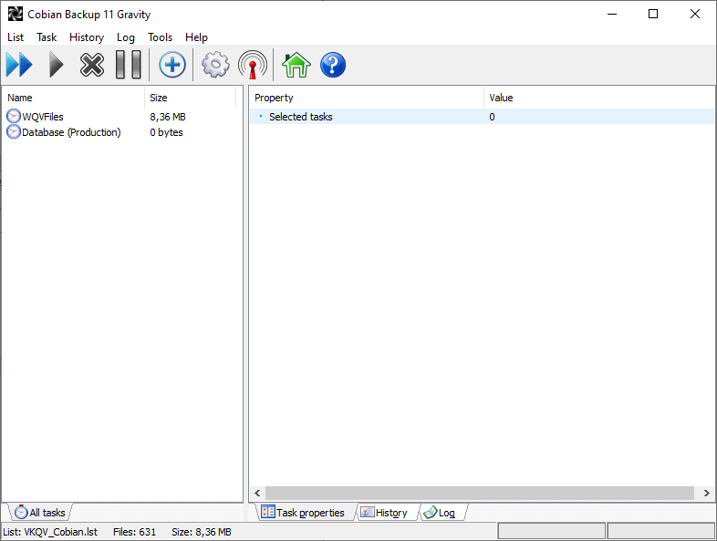The width and height of the screenshot is (717, 541).
Task: Click the antenna update check icon
Action: (253, 66)
